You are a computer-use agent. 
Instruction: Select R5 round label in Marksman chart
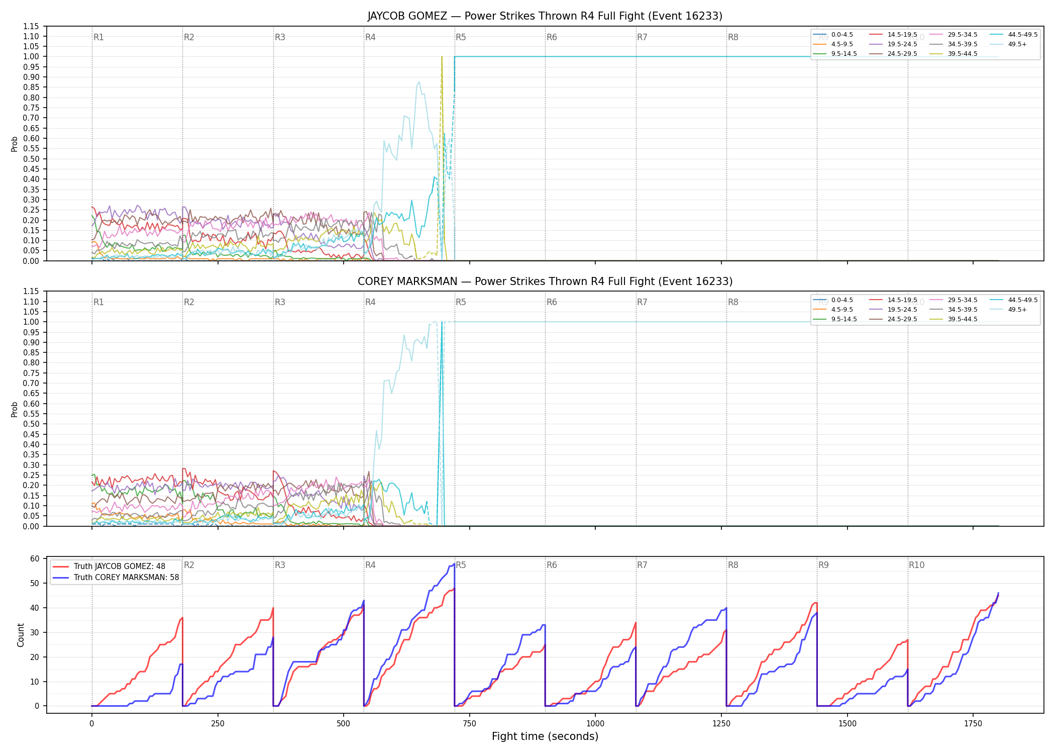point(461,302)
